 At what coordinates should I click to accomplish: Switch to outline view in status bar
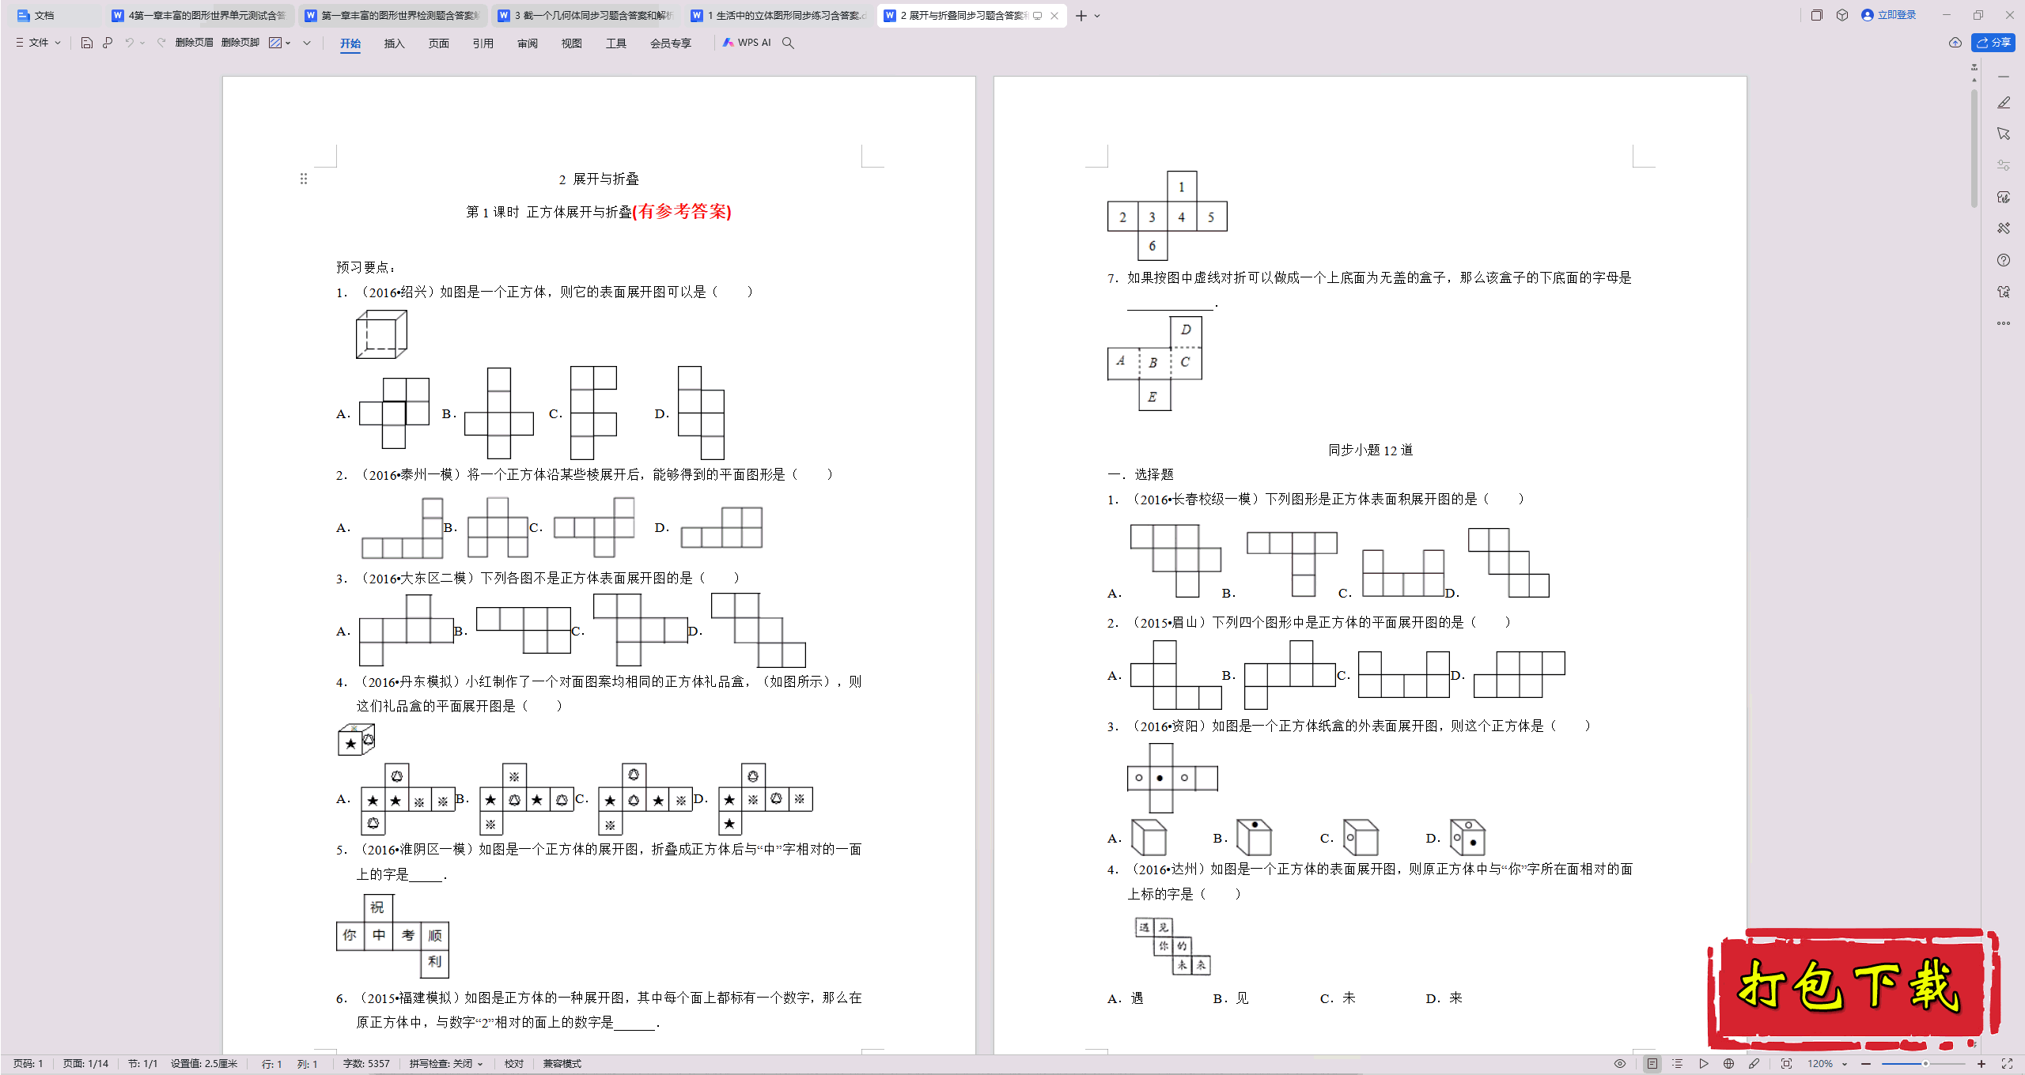point(1678,1064)
